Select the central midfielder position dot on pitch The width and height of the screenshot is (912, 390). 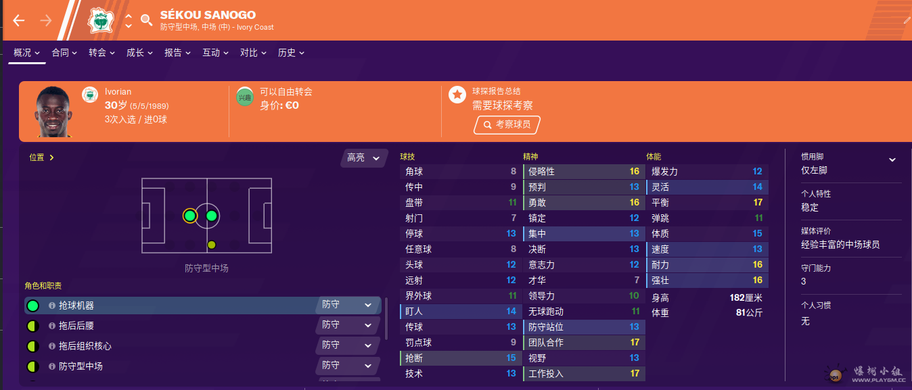click(211, 216)
